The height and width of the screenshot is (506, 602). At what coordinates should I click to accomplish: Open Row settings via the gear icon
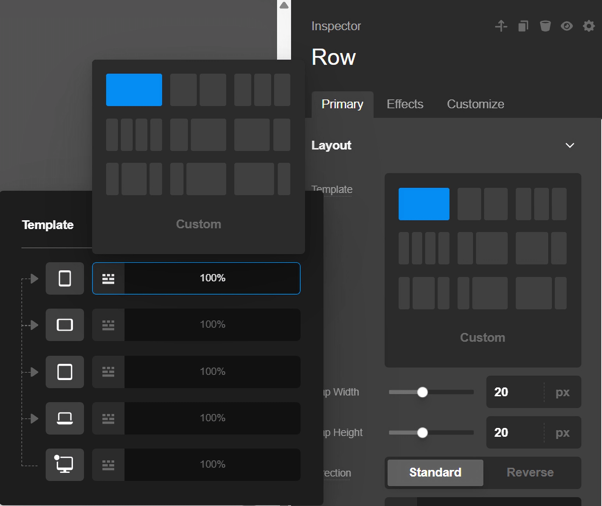(x=588, y=26)
